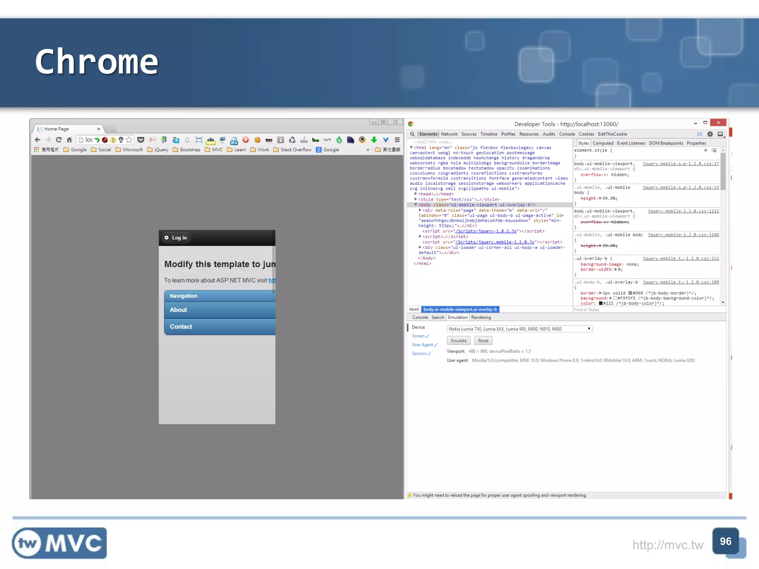This screenshot has width=759, height=569.
Task: Select Sensors in Emulation sidebar
Action: [x=421, y=354]
